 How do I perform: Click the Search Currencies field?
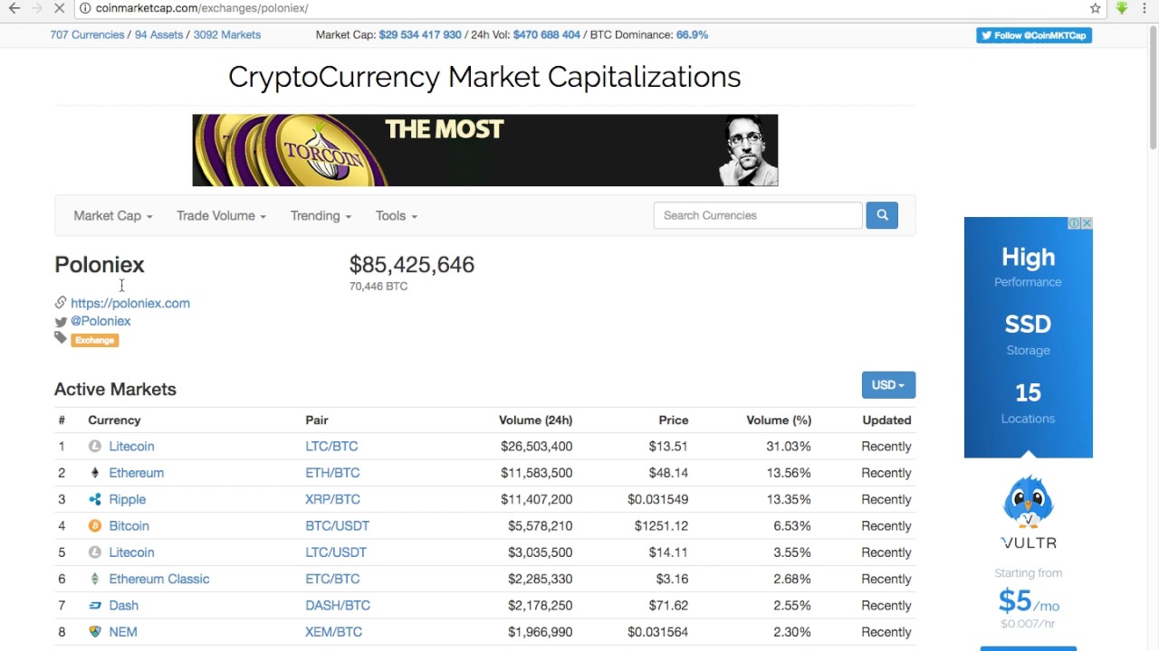(758, 215)
